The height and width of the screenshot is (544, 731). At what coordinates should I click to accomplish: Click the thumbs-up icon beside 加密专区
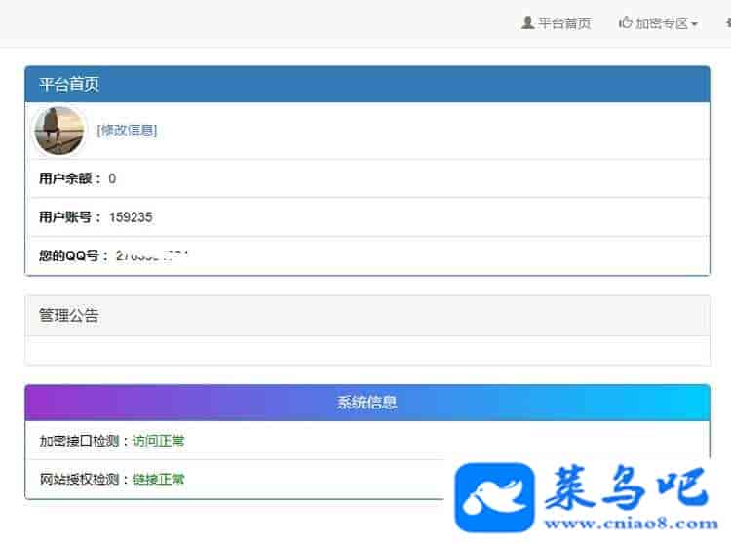coord(625,22)
